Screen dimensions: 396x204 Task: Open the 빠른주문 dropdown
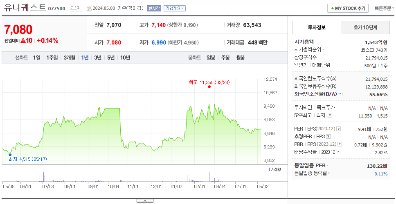385,8
